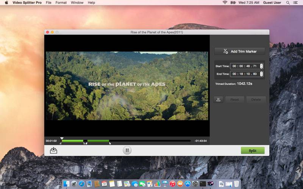Viewport: 303px width, 189px height.
Task: Pause the video playback
Action: 127,150
